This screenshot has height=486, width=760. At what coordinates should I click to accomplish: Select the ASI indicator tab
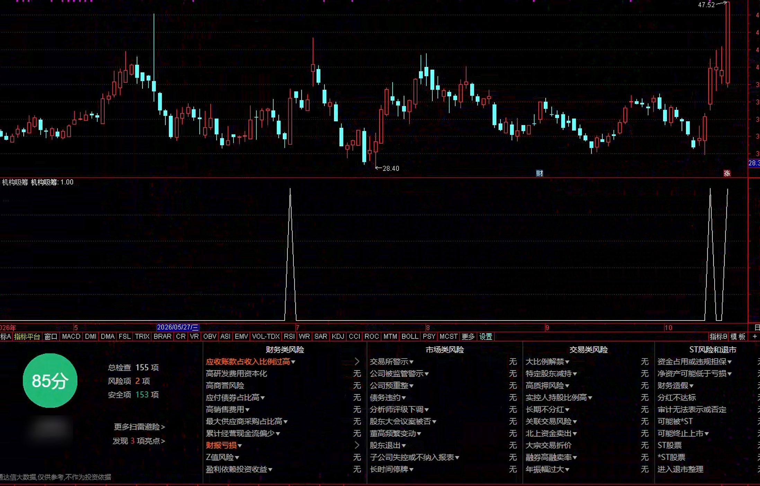226,336
